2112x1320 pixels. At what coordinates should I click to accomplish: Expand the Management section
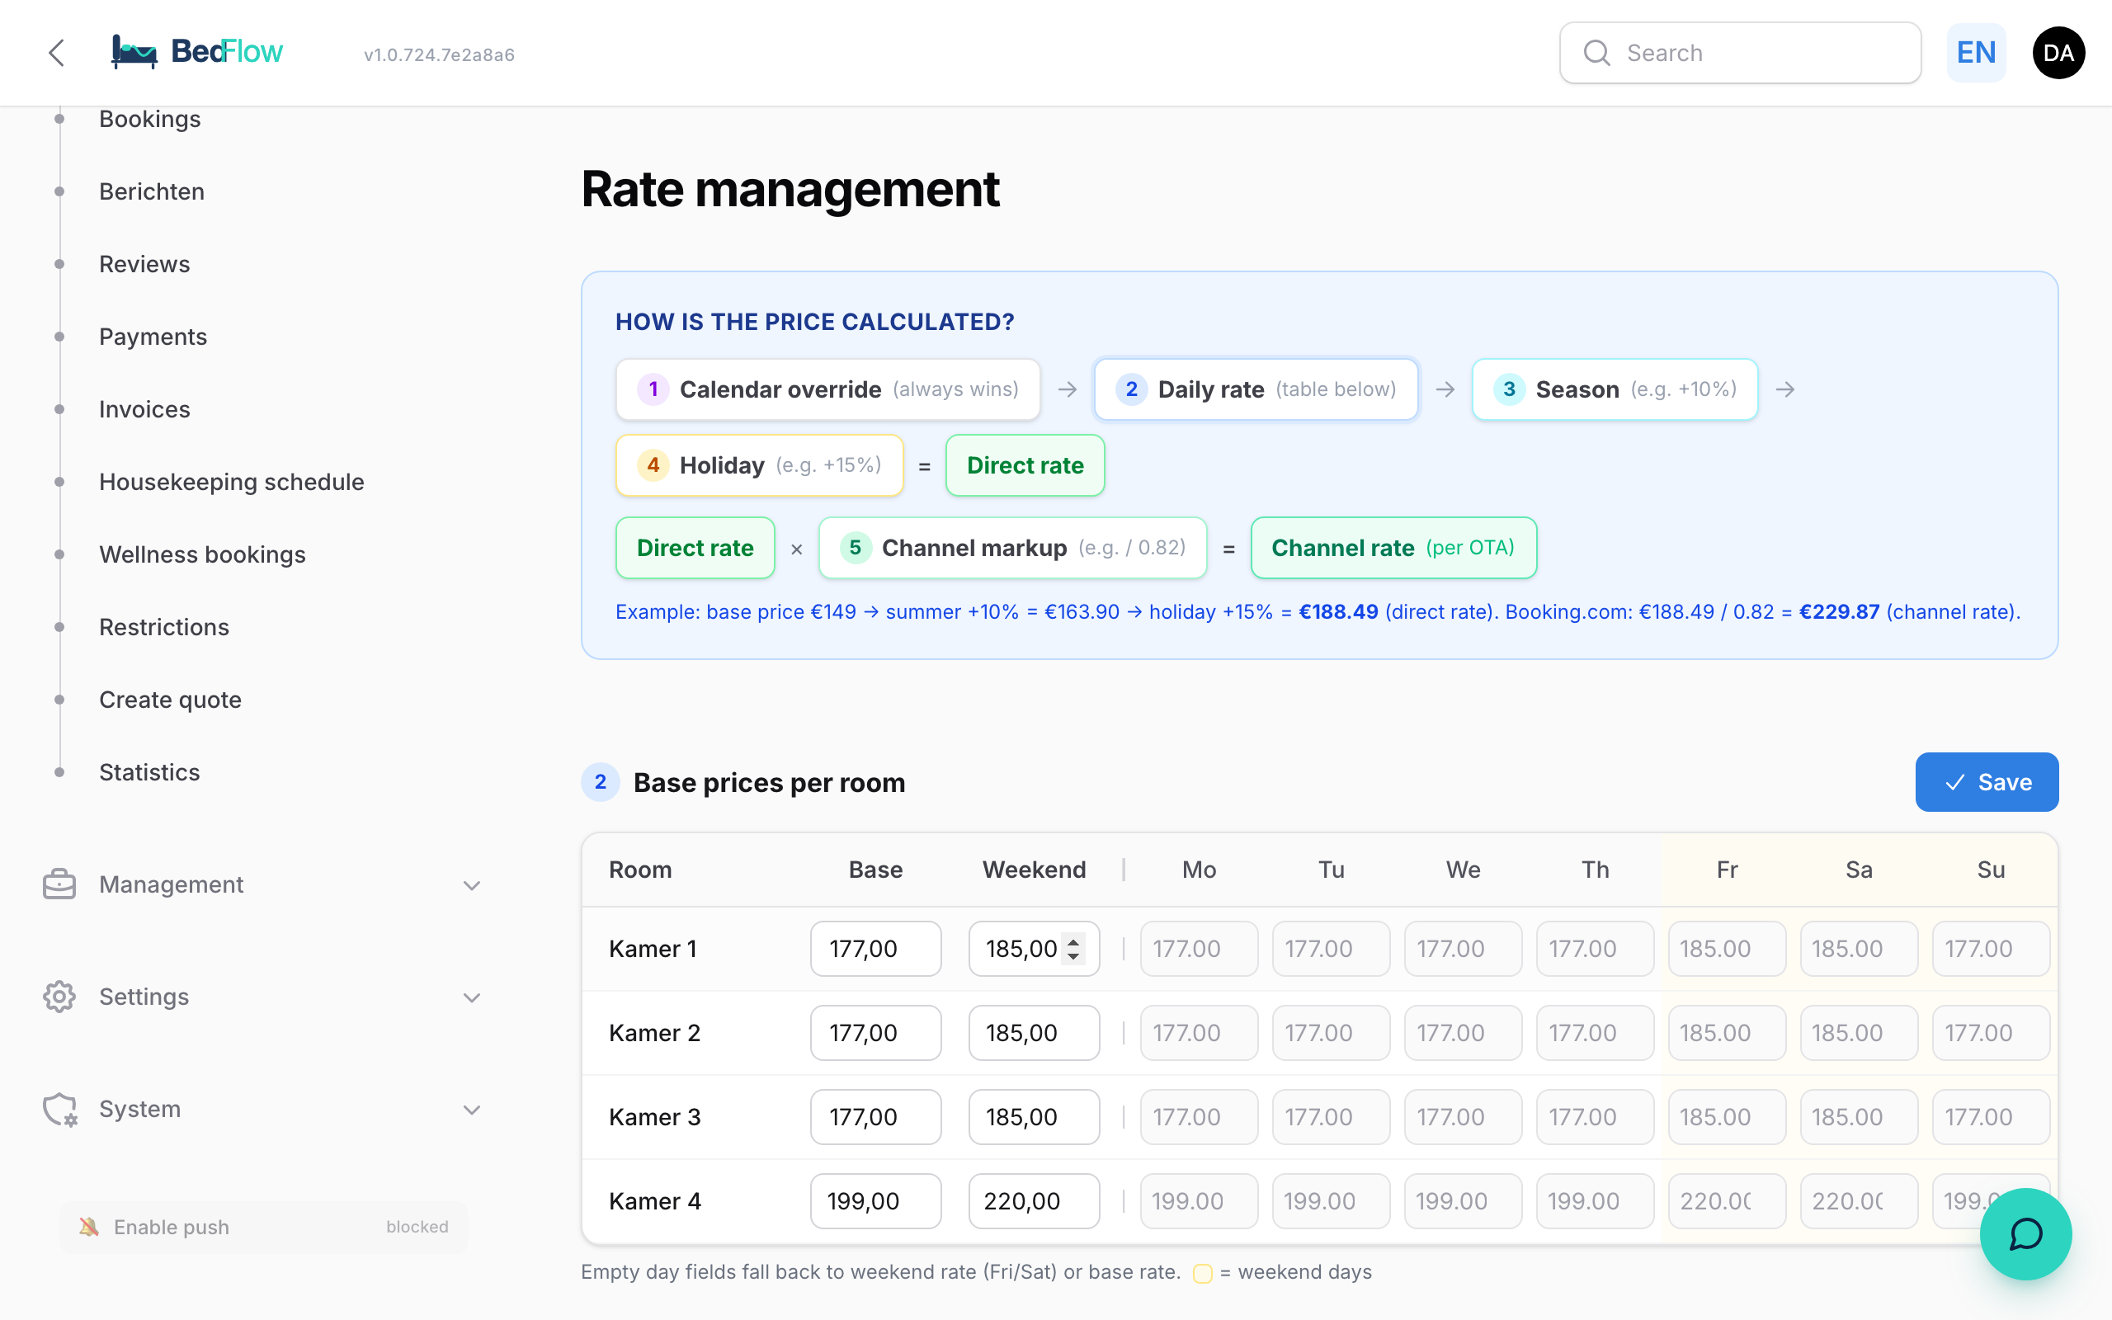click(x=262, y=884)
